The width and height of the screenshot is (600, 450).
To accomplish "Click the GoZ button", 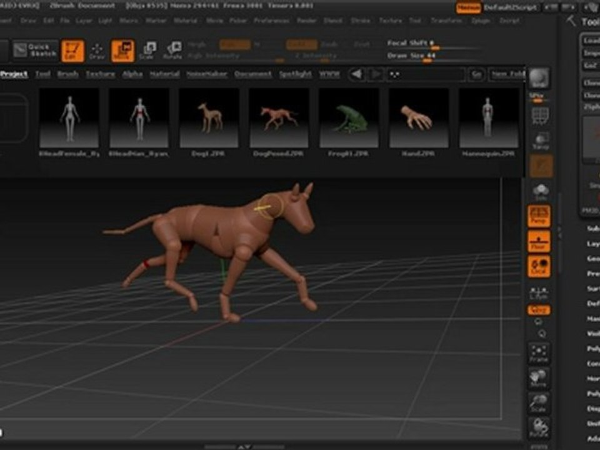I will pos(591,66).
